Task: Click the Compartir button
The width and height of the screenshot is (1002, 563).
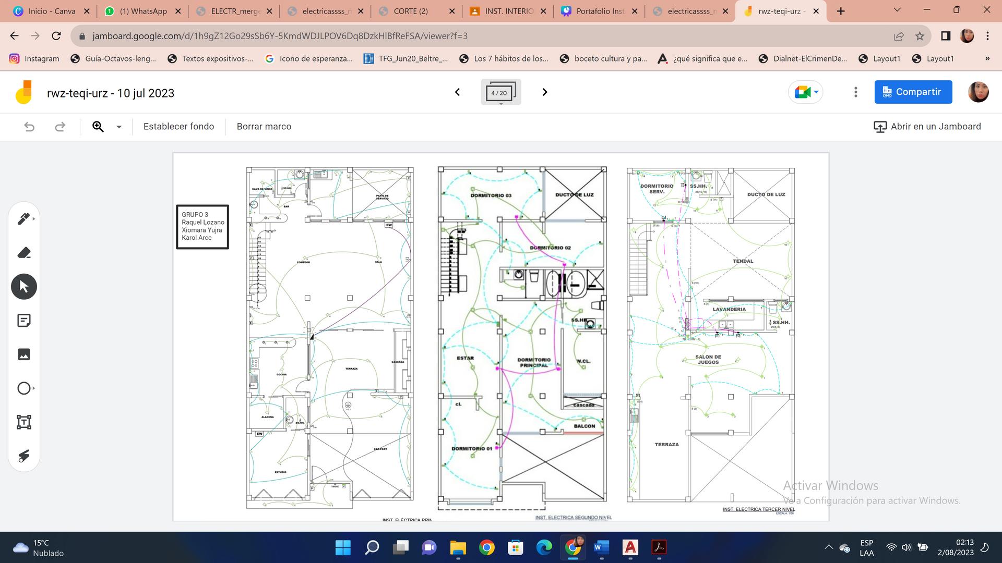Action: [x=913, y=92]
